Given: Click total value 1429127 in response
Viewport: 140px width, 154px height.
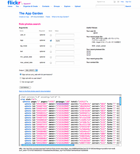Looking at the screenshot, I should coord(82,102).
